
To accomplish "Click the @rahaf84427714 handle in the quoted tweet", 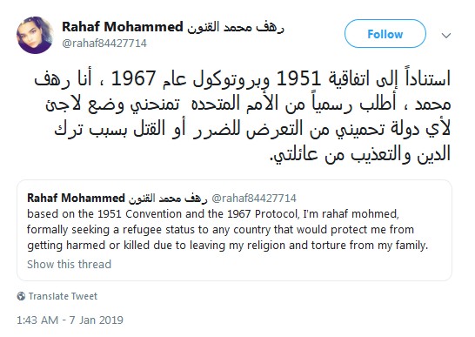I will (253, 198).
